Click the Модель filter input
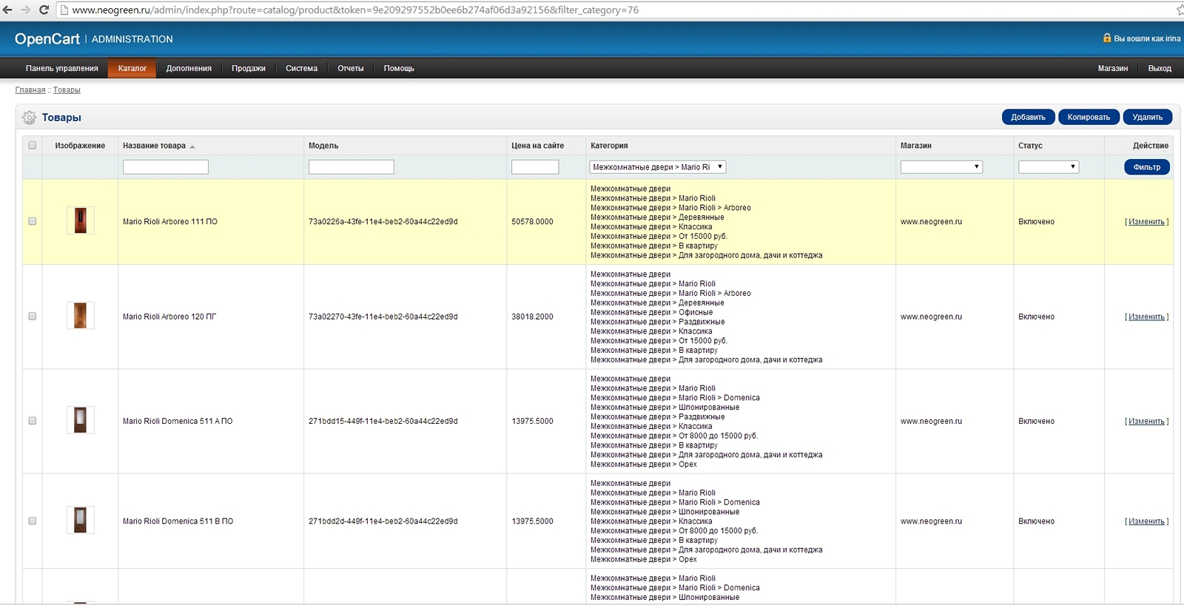 pyautogui.click(x=351, y=167)
